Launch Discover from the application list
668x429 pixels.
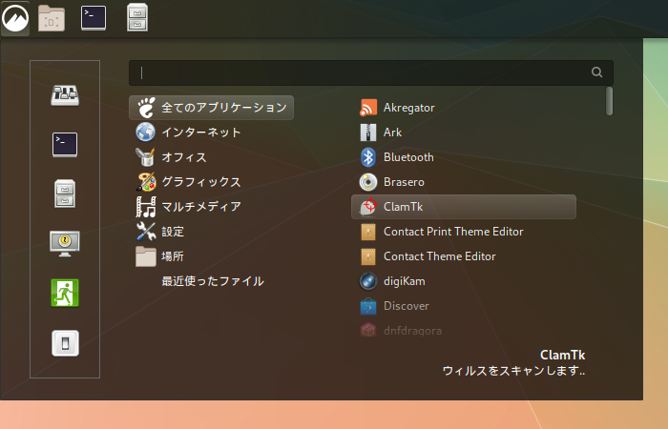[x=464, y=306]
